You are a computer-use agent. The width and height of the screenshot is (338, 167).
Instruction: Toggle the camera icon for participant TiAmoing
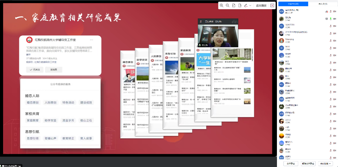click(335, 41)
